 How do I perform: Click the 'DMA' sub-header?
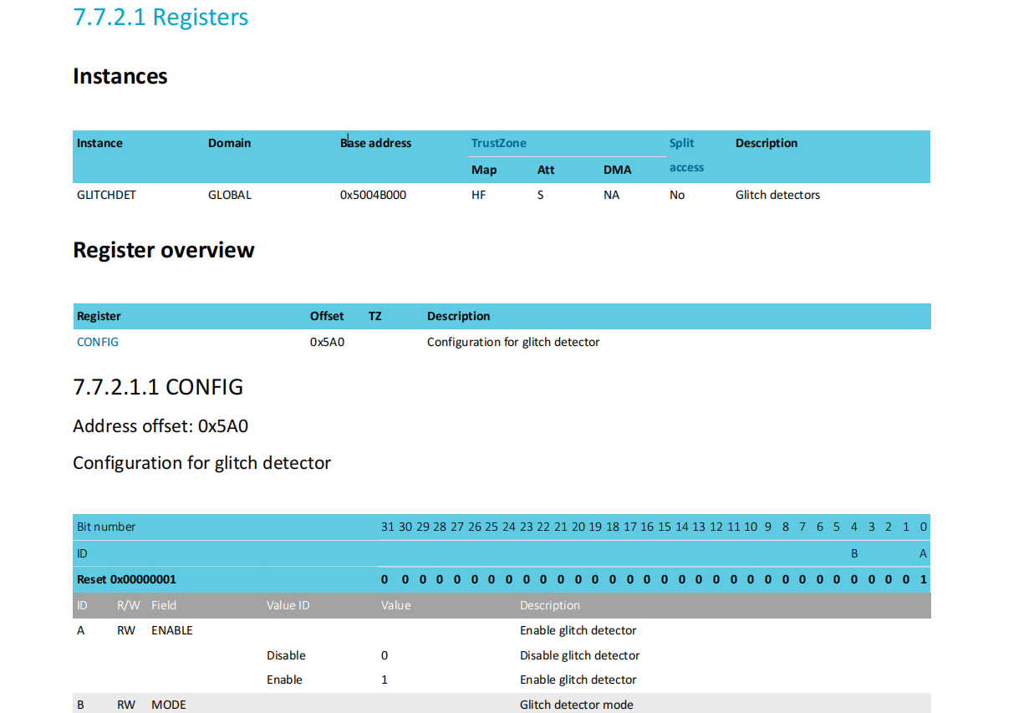pos(618,170)
